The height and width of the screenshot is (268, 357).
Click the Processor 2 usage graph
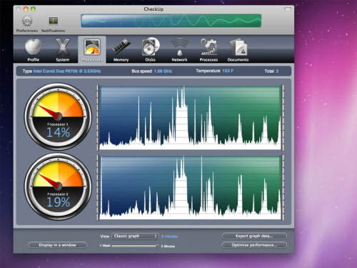coord(191,187)
